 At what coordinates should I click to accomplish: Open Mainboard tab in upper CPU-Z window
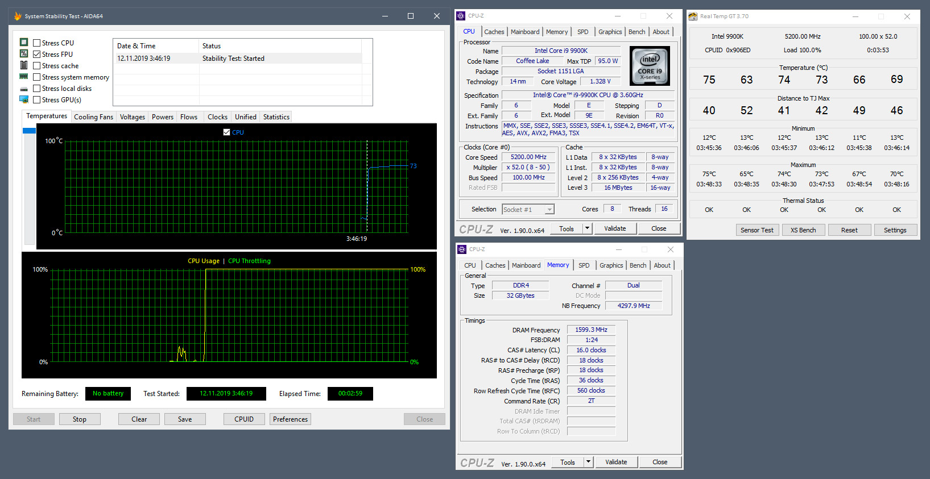pos(525,32)
